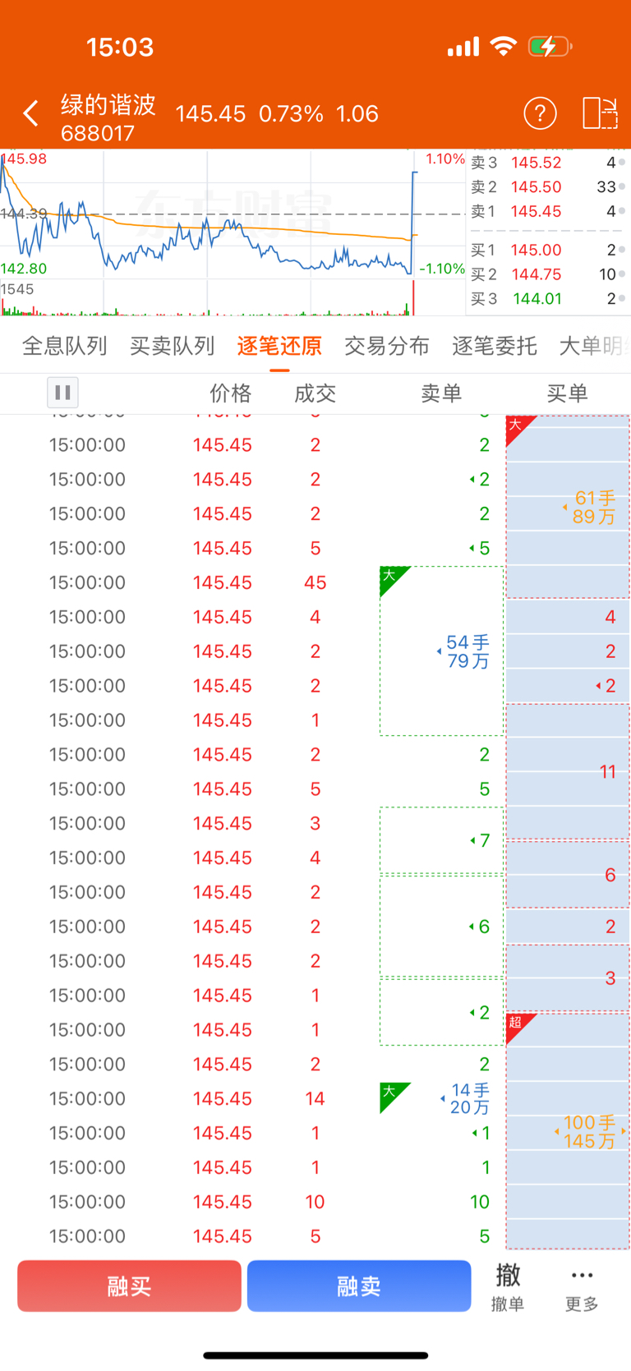
Task: Tap the 100手 145万 buy order label
Action: pyautogui.click(x=589, y=1131)
